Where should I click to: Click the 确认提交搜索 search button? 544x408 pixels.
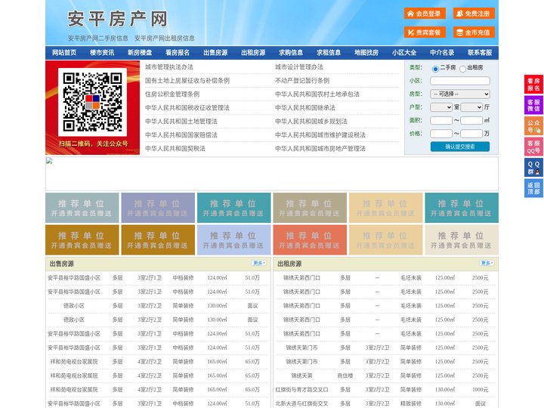[460, 147]
